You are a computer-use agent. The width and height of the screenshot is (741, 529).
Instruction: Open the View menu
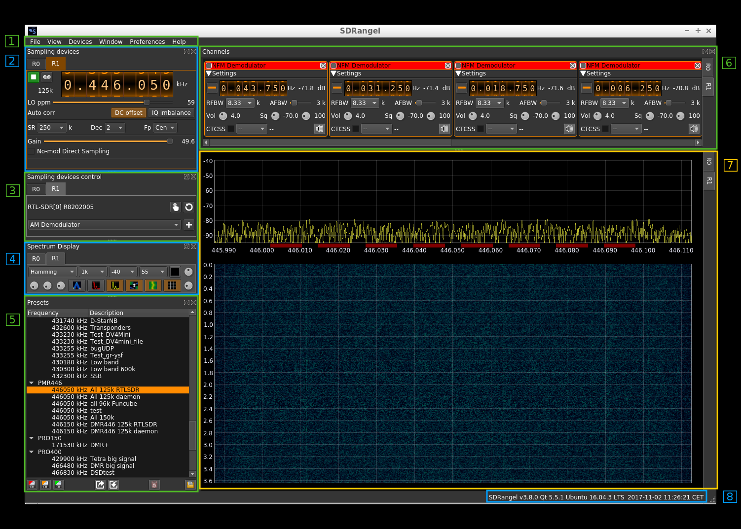click(x=54, y=42)
